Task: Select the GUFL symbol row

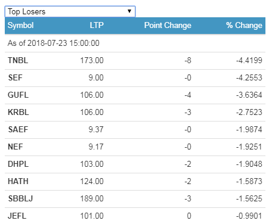Action: [135, 95]
